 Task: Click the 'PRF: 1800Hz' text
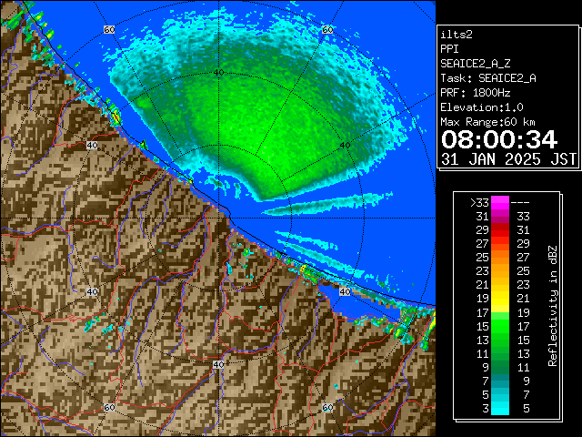pyautogui.click(x=476, y=93)
